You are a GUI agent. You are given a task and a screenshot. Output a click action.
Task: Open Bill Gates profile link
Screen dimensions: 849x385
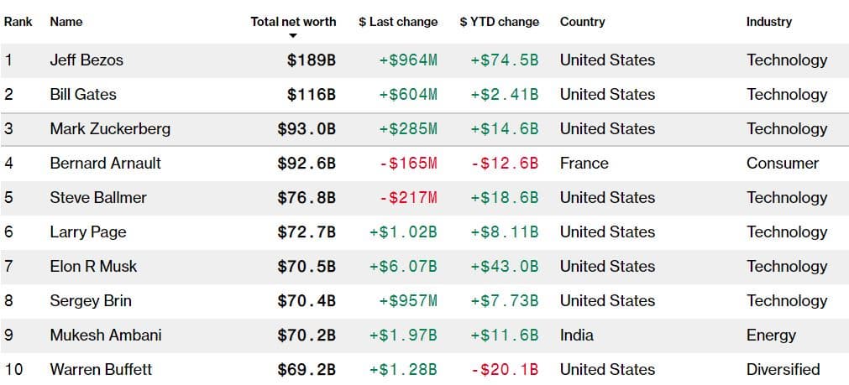point(83,95)
